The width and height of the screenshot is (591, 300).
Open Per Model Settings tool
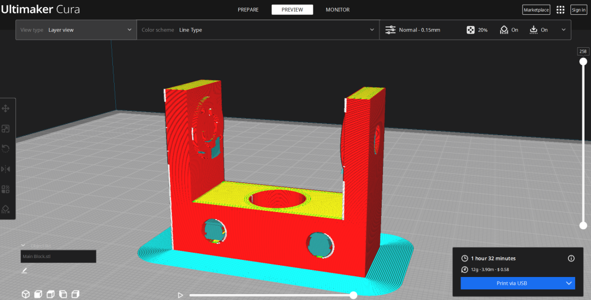(6, 189)
